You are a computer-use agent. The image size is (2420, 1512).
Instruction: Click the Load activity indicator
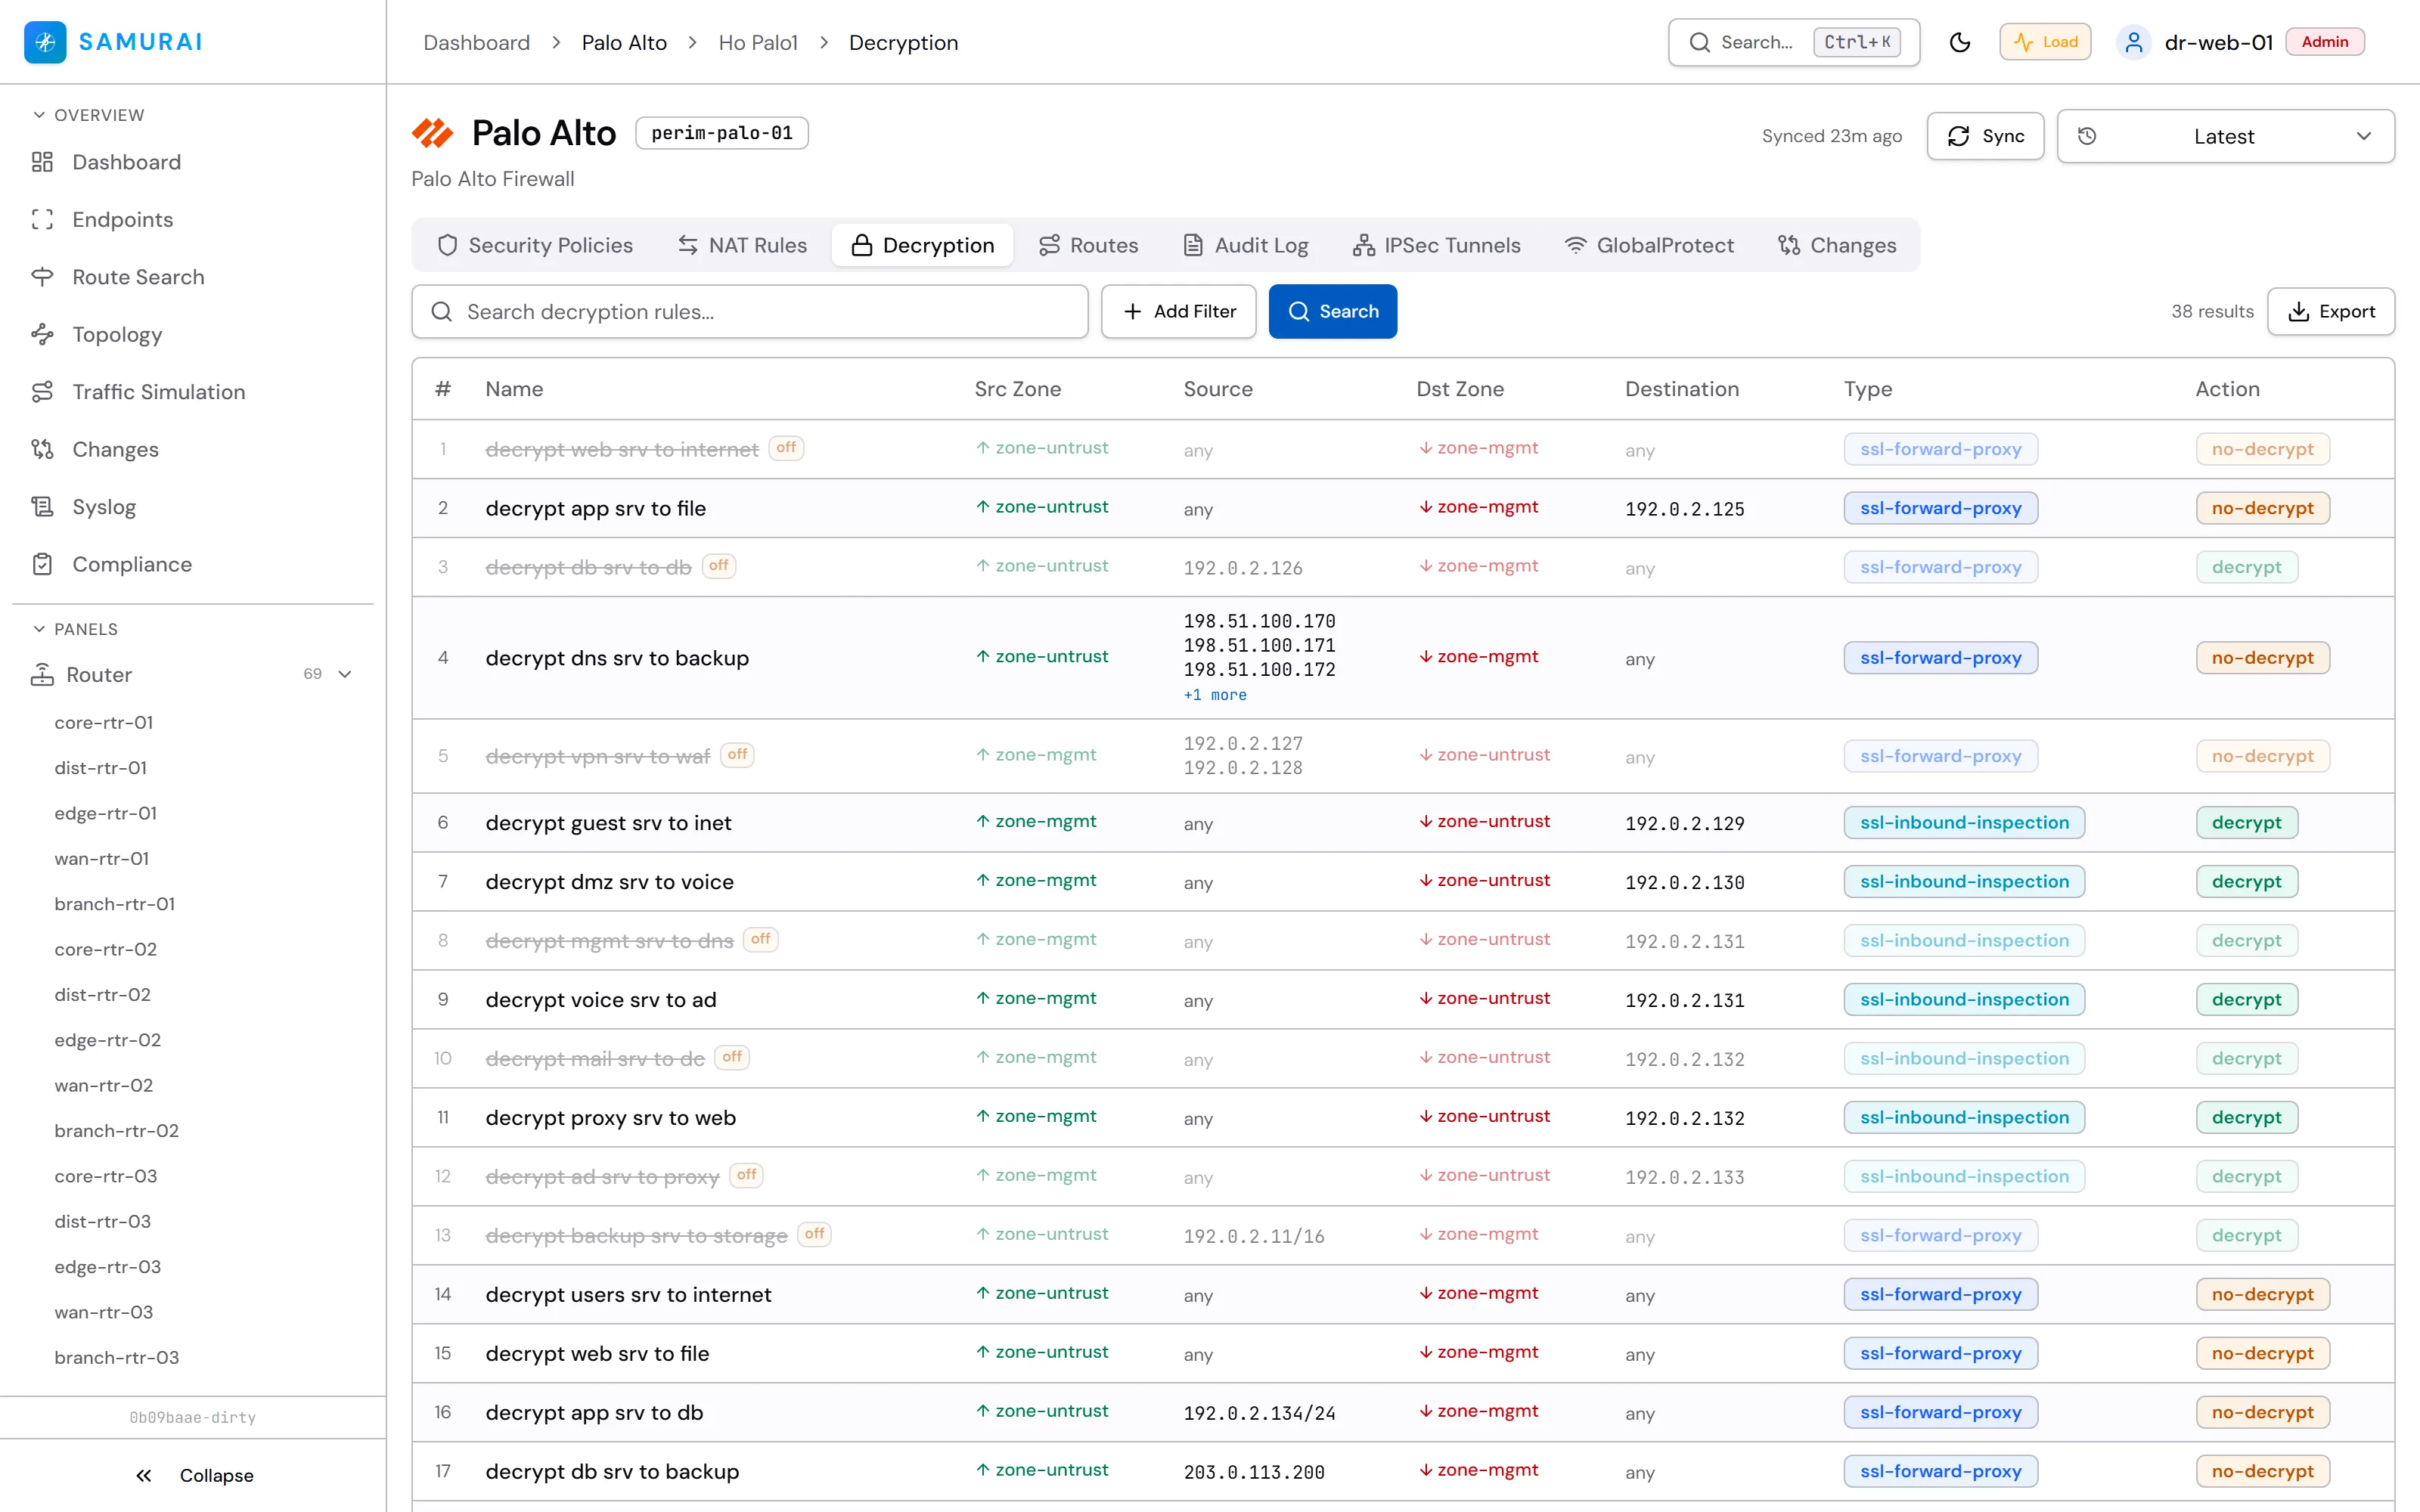coord(2045,42)
